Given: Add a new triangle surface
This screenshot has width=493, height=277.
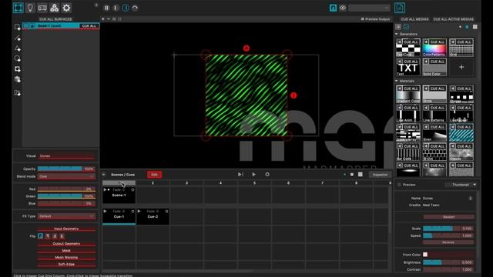Looking at the screenshot, I should (17, 48).
